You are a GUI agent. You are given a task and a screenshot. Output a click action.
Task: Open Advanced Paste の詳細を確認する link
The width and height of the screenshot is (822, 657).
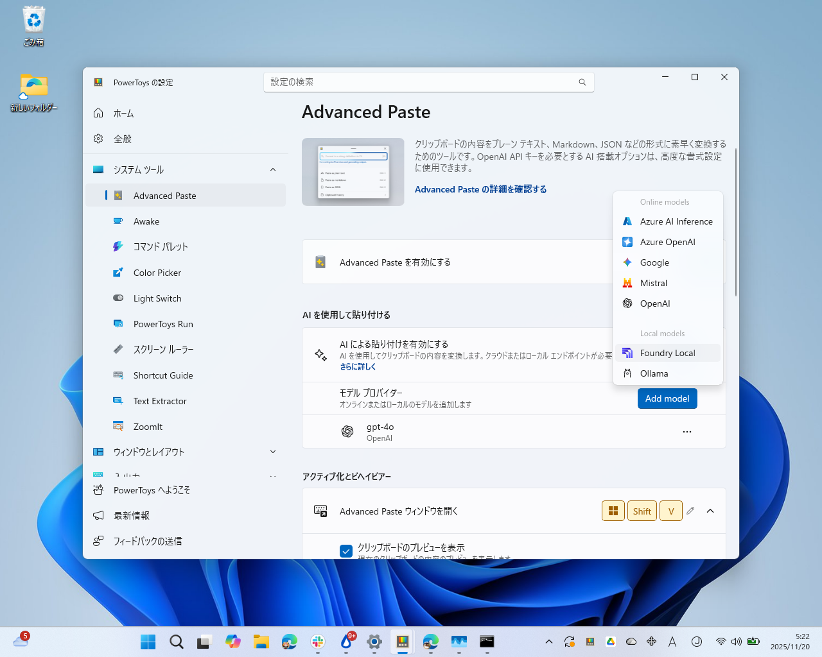pos(480,189)
